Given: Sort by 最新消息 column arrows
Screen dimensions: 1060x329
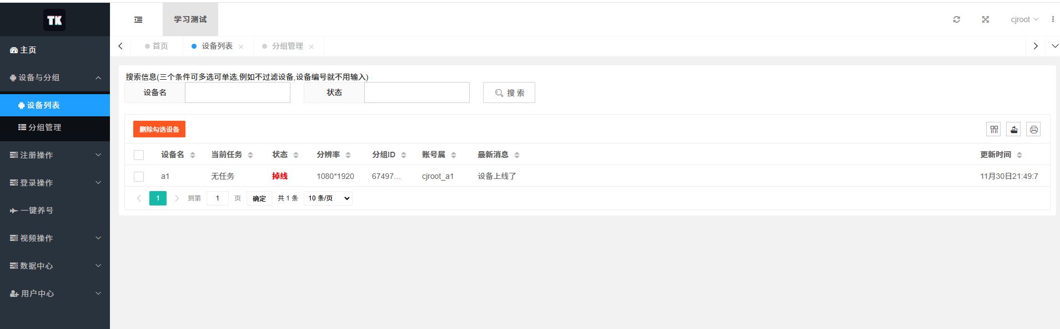Looking at the screenshot, I should (x=517, y=155).
